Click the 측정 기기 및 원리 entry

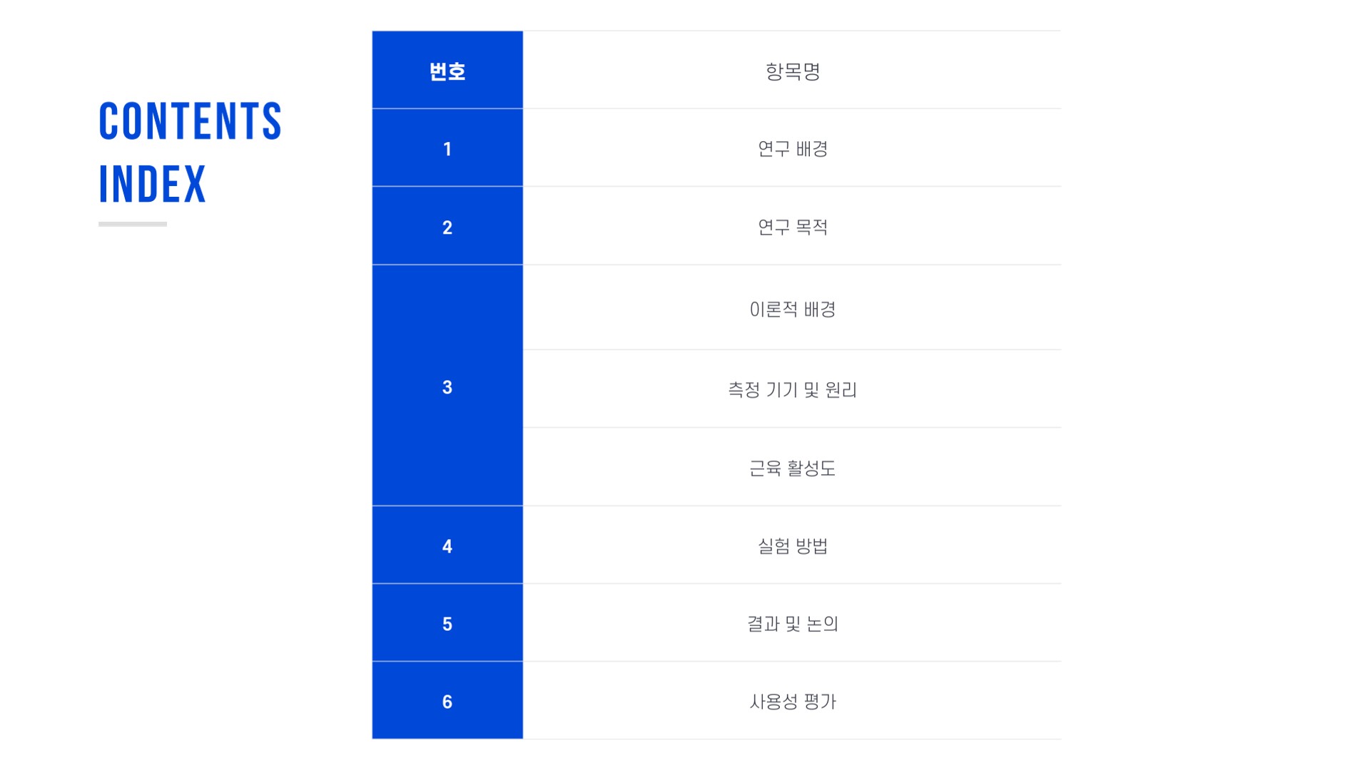(792, 389)
